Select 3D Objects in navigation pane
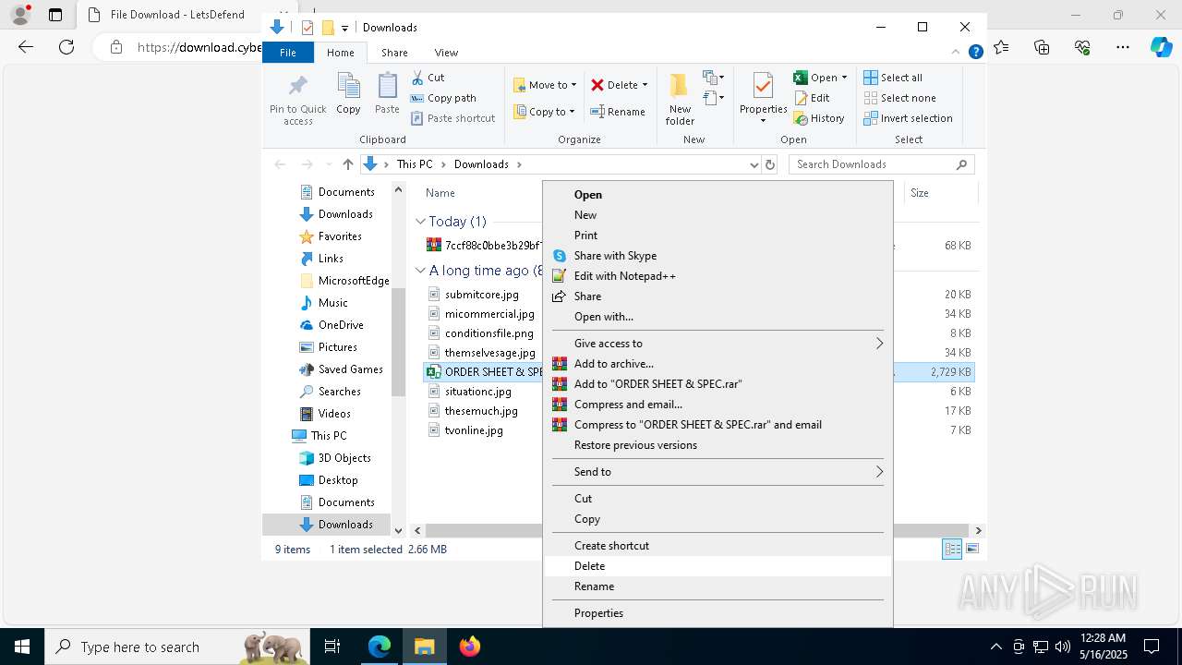Viewport: 1182px width, 665px height. pos(344,458)
